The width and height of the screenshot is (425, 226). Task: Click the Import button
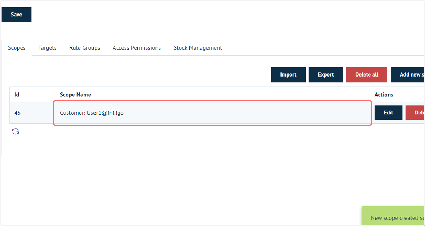288,75
